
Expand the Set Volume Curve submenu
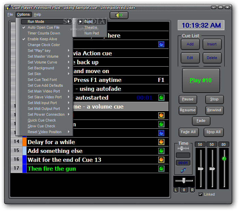[46, 62]
